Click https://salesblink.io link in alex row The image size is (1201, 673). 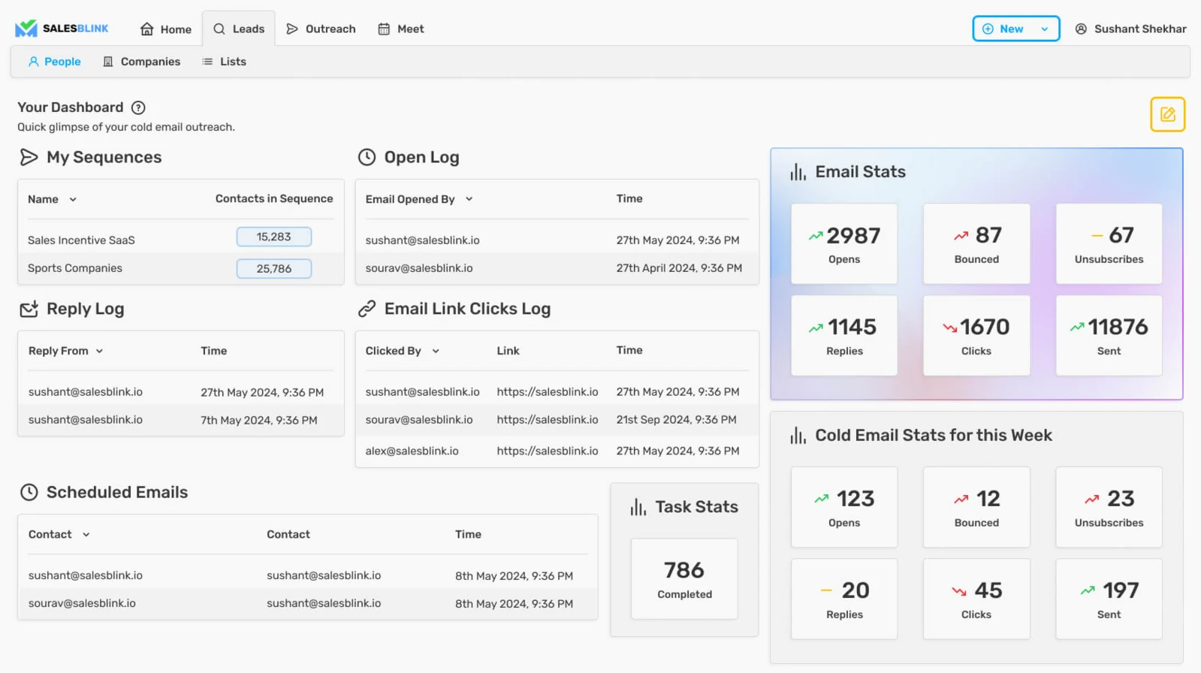[x=547, y=451]
